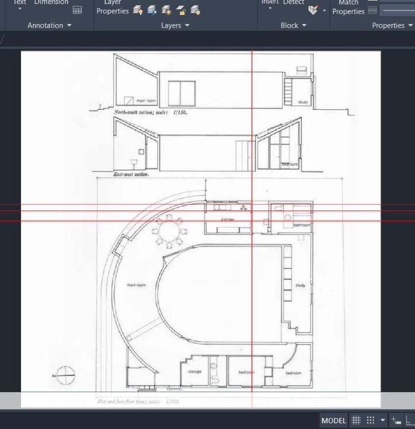Toggle snap mode dots in status bar

click(x=370, y=420)
